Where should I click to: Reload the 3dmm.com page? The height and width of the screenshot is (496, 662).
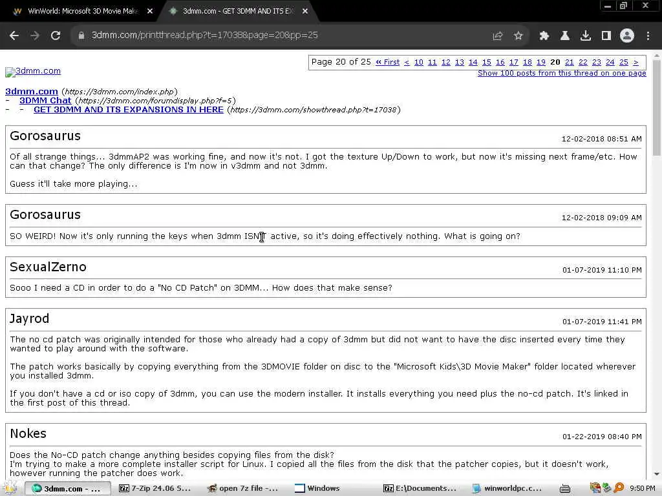click(x=56, y=36)
